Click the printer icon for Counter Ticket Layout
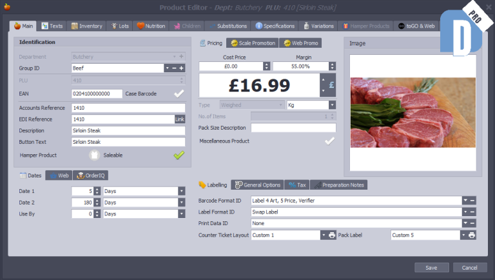 click(x=332, y=235)
